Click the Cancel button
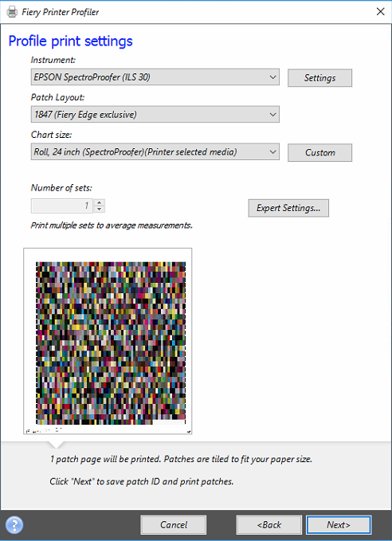Image resolution: width=392 pixels, height=541 pixels. pos(174,525)
